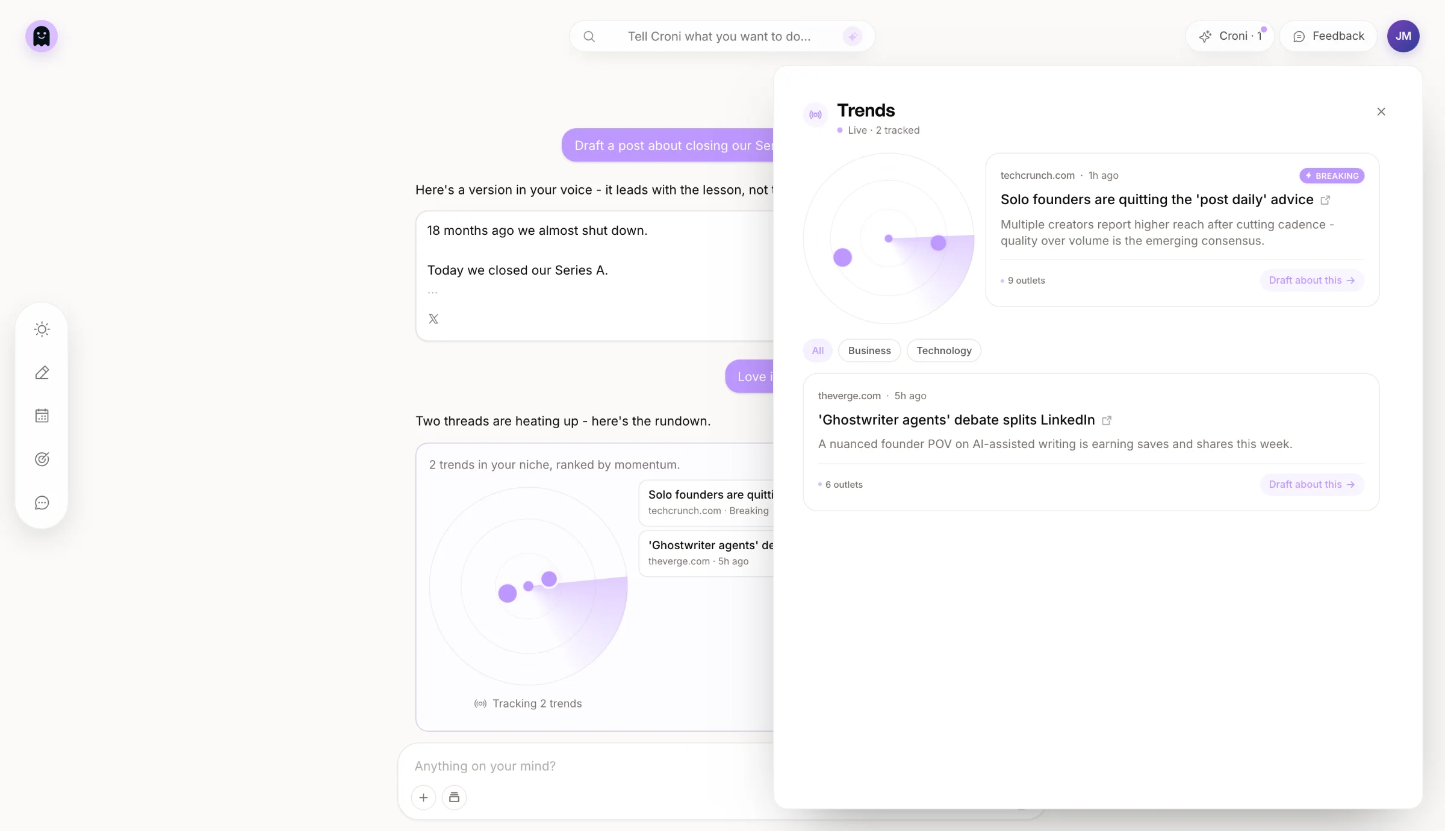Open the pencil compose icon in the sidebar
The height and width of the screenshot is (831, 1445).
(x=42, y=373)
